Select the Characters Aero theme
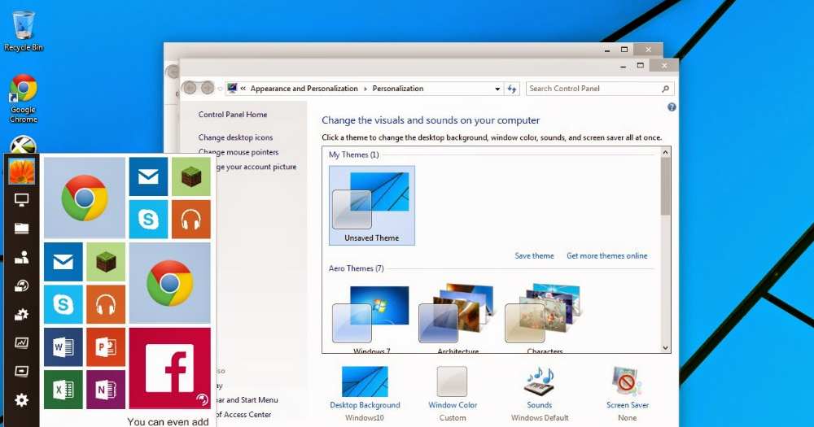The width and height of the screenshot is (814, 427). tap(545, 318)
